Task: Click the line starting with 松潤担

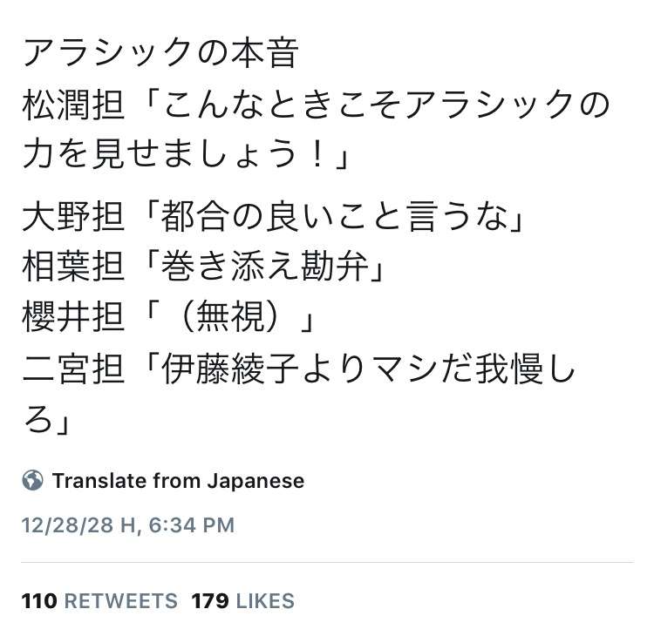Action: click(316, 105)
